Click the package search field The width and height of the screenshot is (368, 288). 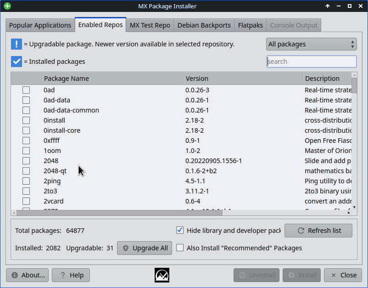point(311,62)
